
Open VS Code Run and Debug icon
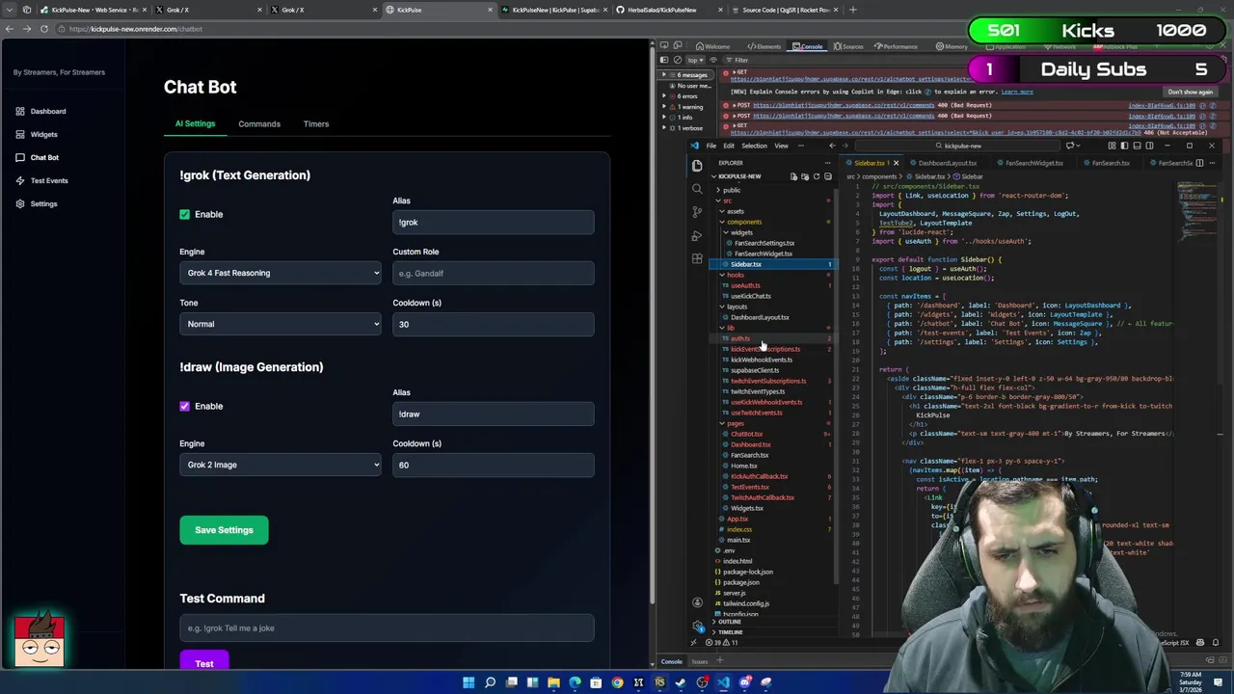(x=697, y=235)
